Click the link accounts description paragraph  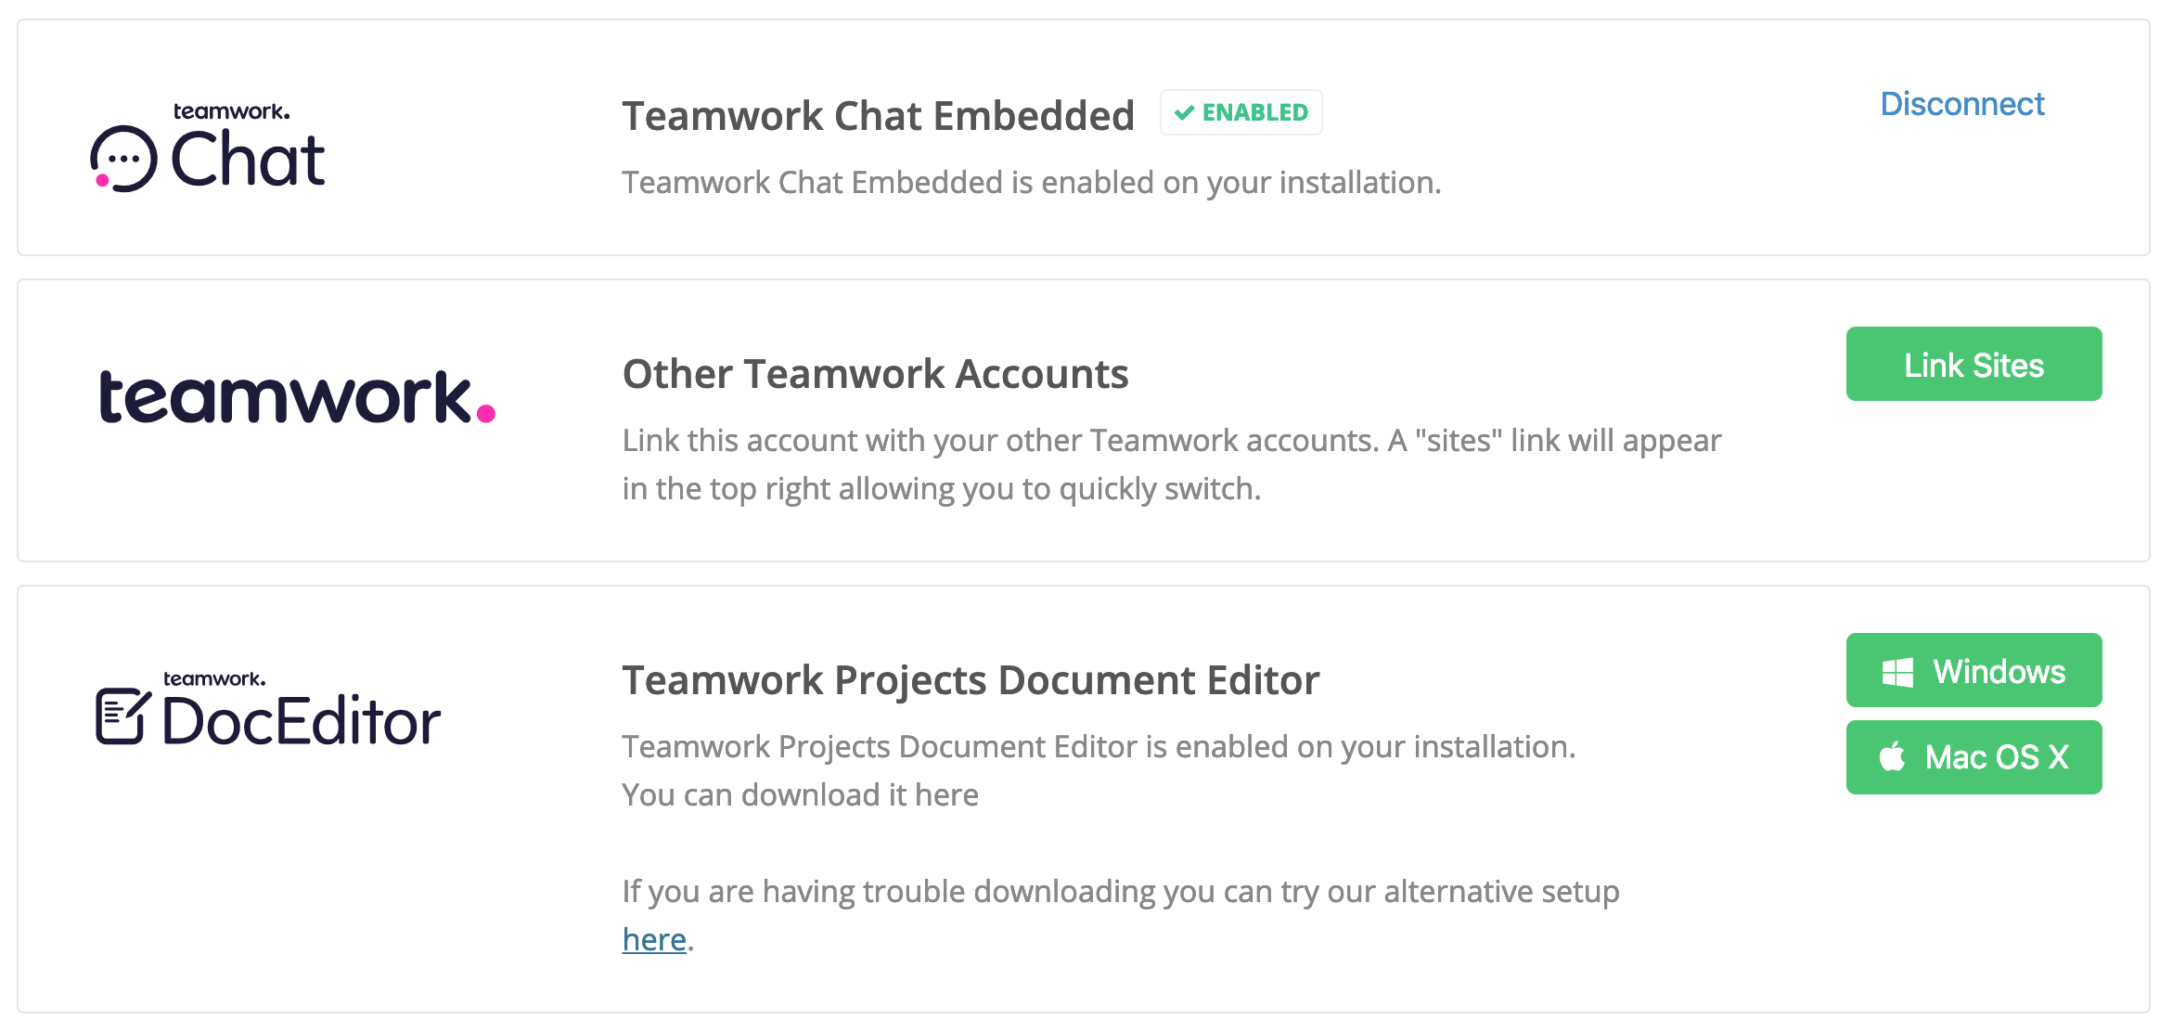tap(1172, 464)
